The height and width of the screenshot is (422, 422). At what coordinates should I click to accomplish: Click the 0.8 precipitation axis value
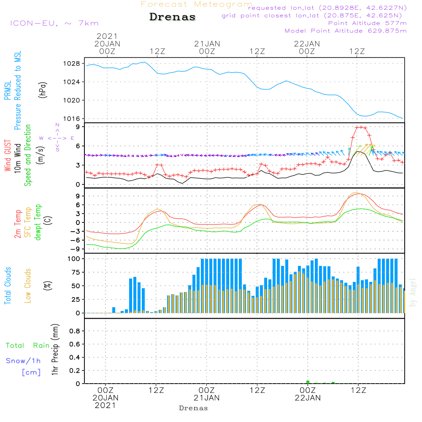point(75,331)
